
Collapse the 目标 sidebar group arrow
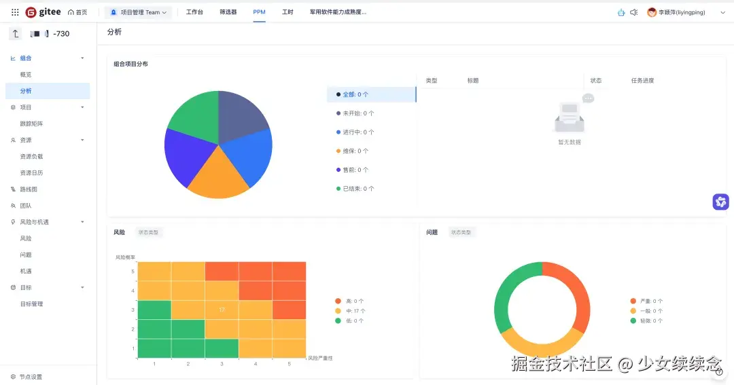82,287
